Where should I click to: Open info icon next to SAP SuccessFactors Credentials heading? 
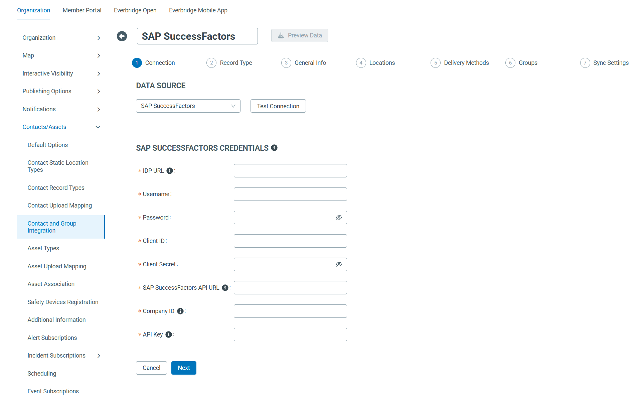274,148
